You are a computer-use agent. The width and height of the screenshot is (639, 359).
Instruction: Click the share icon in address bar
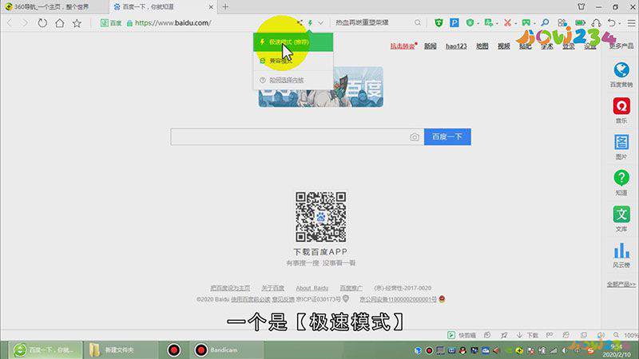(x=300, y=23)
